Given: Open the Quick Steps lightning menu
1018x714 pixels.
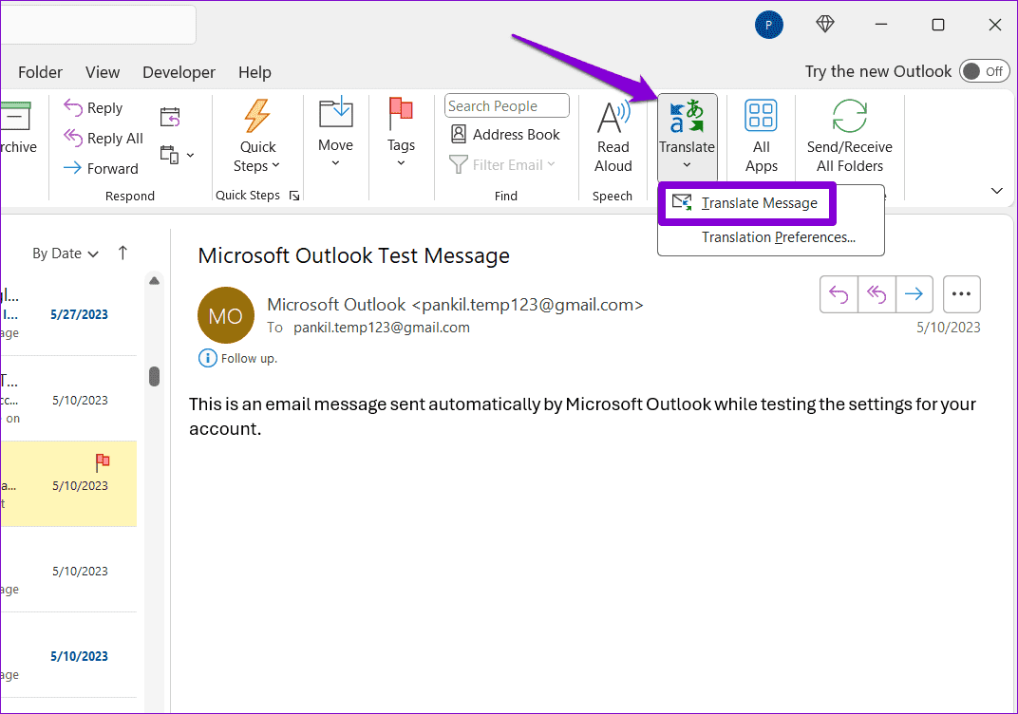Looking at the screenshot, I should click(257, 137).
